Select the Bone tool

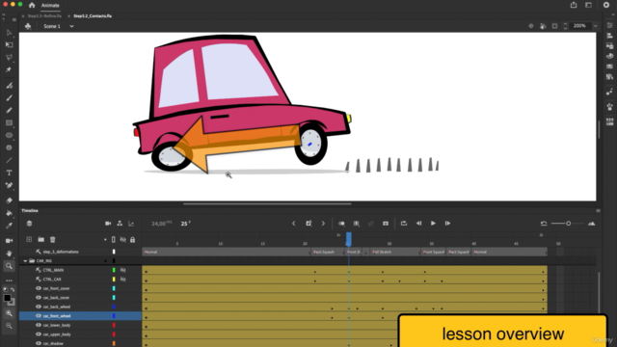[x=9, y=185]
